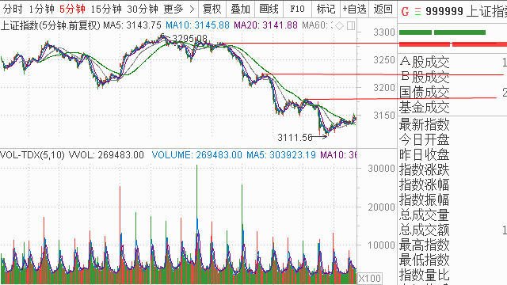Click the VVOL: 269483.00 value
The width and height of the screenshot is (507, 285).
(106, 155)
